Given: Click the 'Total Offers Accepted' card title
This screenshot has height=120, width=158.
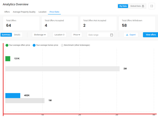Looking at the screenshot, I should [54, 20].
